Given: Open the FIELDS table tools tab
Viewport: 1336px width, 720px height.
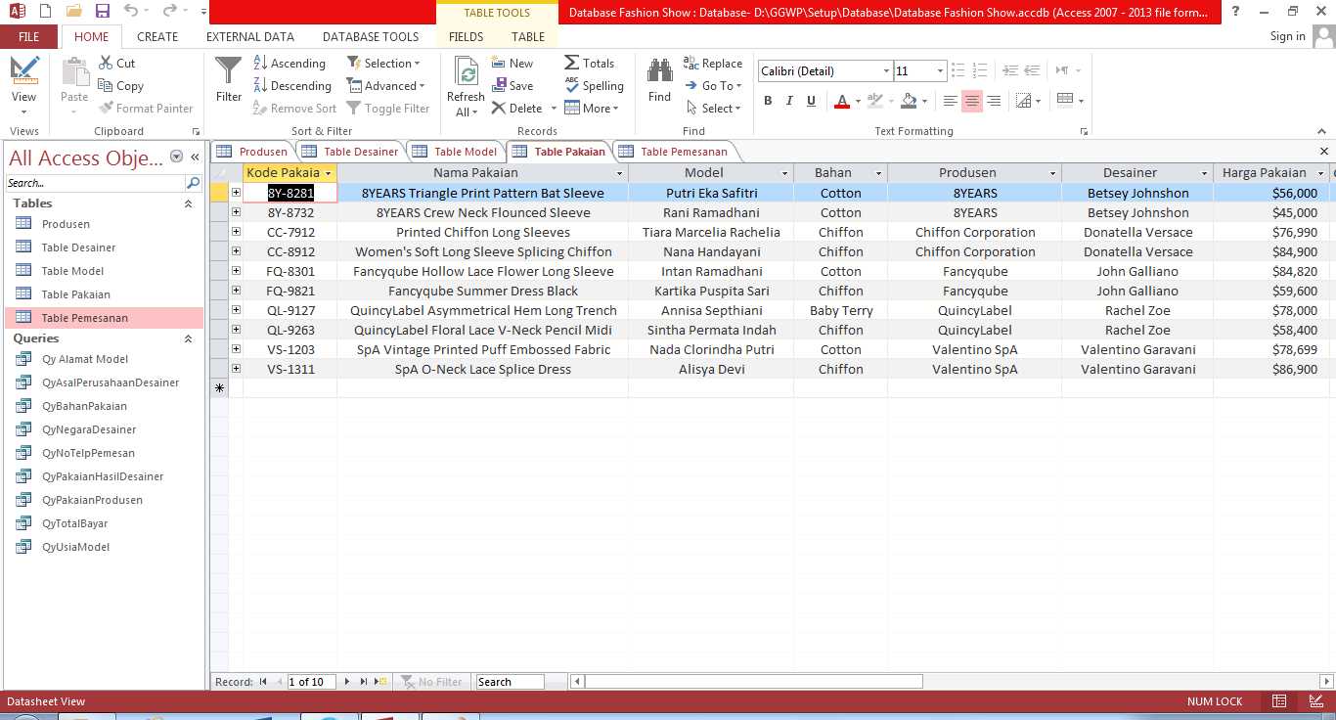Looking at the screenshot, I should (x=467, y=36).
